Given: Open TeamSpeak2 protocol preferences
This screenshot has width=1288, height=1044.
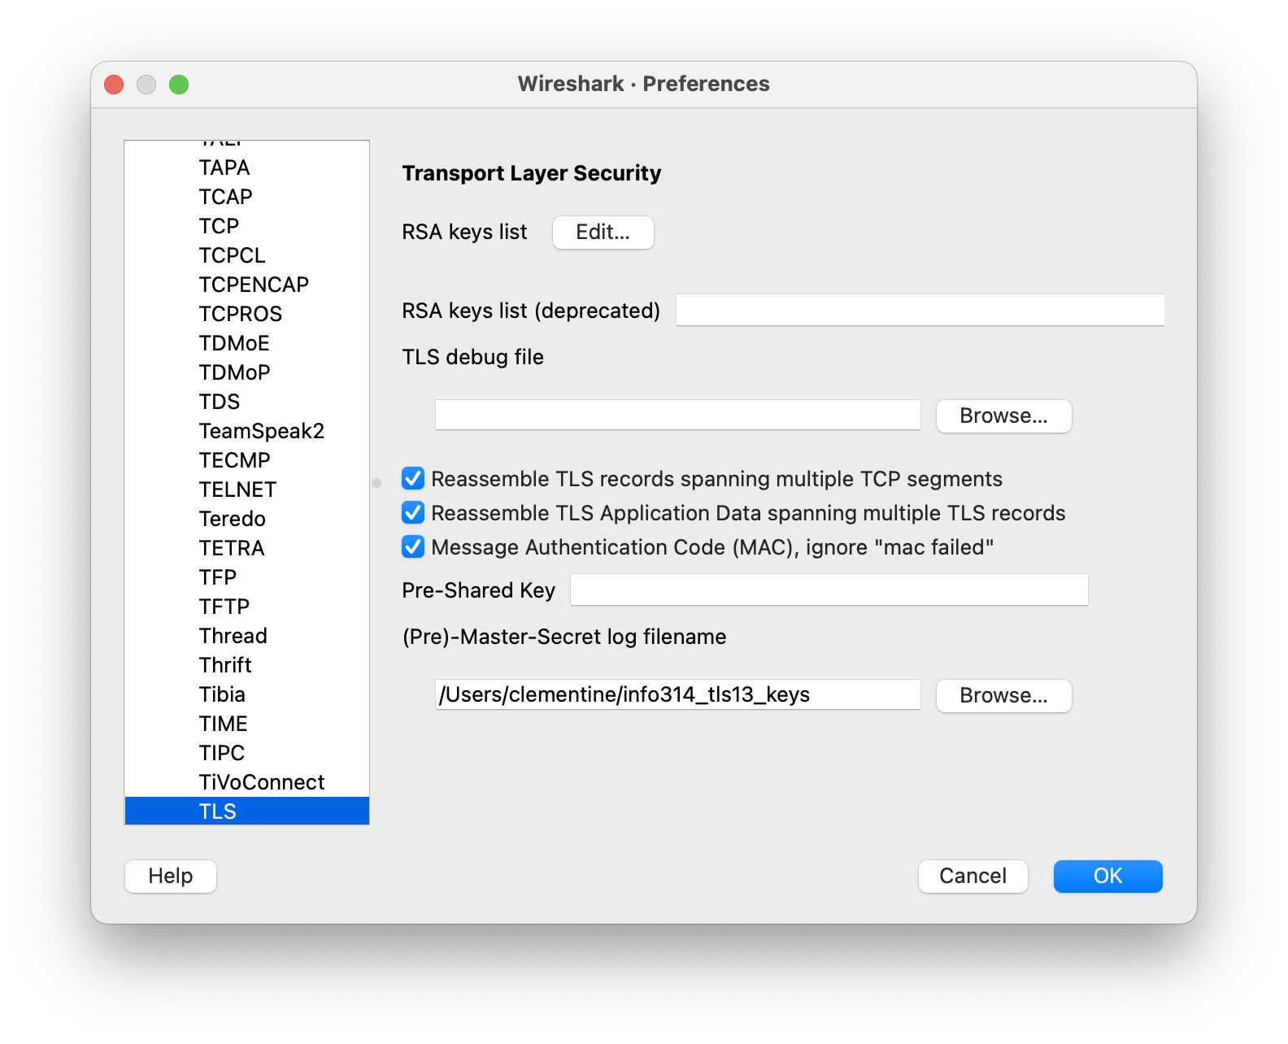Looking at the screenshot, I should click(247, 431).
